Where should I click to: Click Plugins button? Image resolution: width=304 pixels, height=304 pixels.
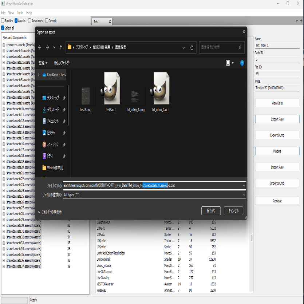pos(277,151)
